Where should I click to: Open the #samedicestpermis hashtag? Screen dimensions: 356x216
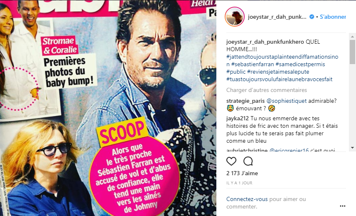[x=300, y=64]
